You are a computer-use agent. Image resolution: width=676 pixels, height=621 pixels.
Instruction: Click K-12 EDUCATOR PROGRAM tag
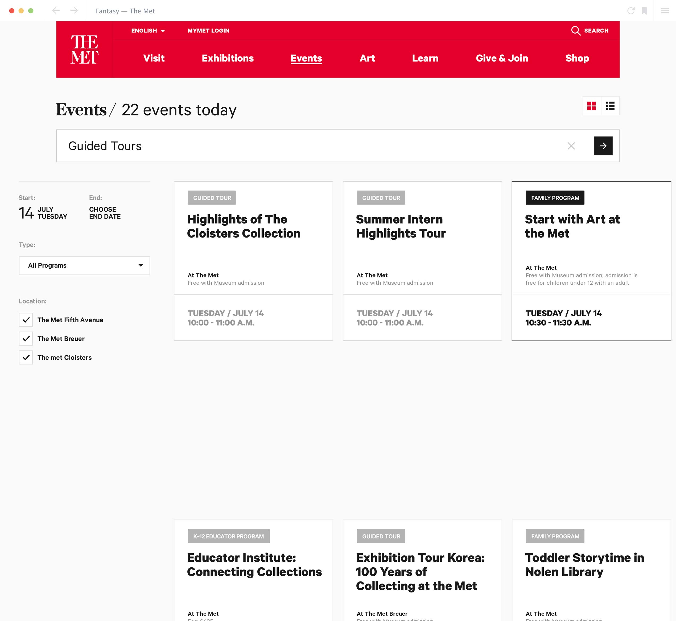(x=229, y=536)
